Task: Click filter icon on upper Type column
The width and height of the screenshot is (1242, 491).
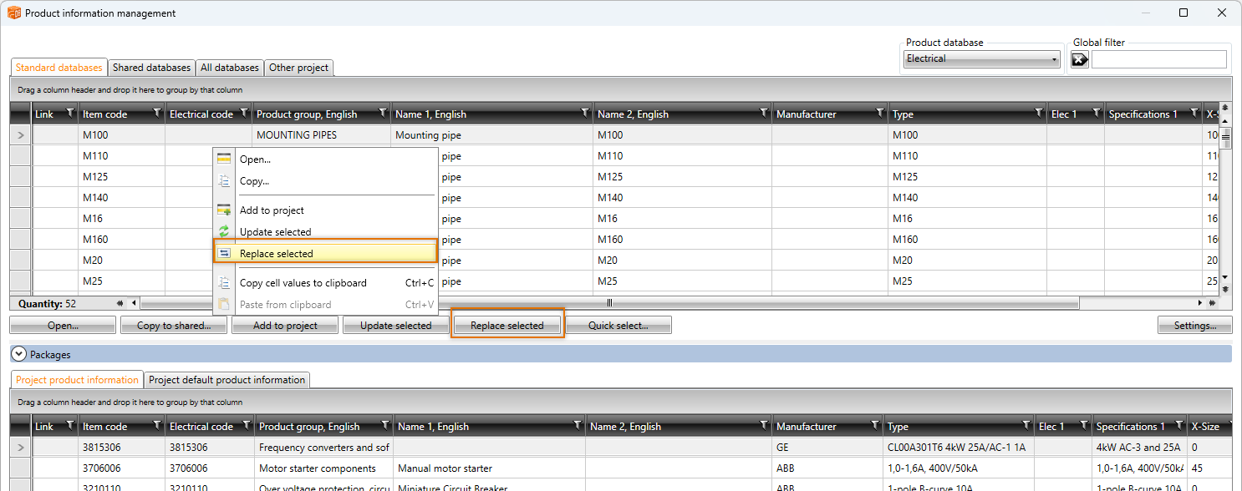Action: tap(1039, 113)
